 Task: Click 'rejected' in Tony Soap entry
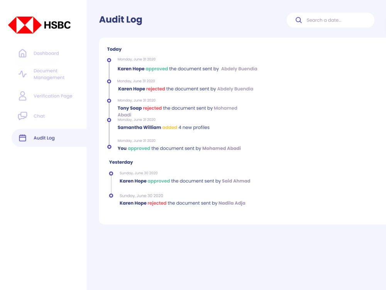point(152,108)
